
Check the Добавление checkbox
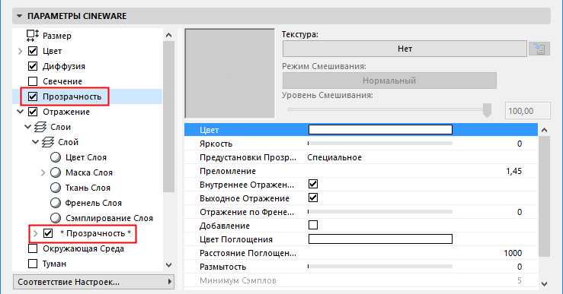(313, 225)
